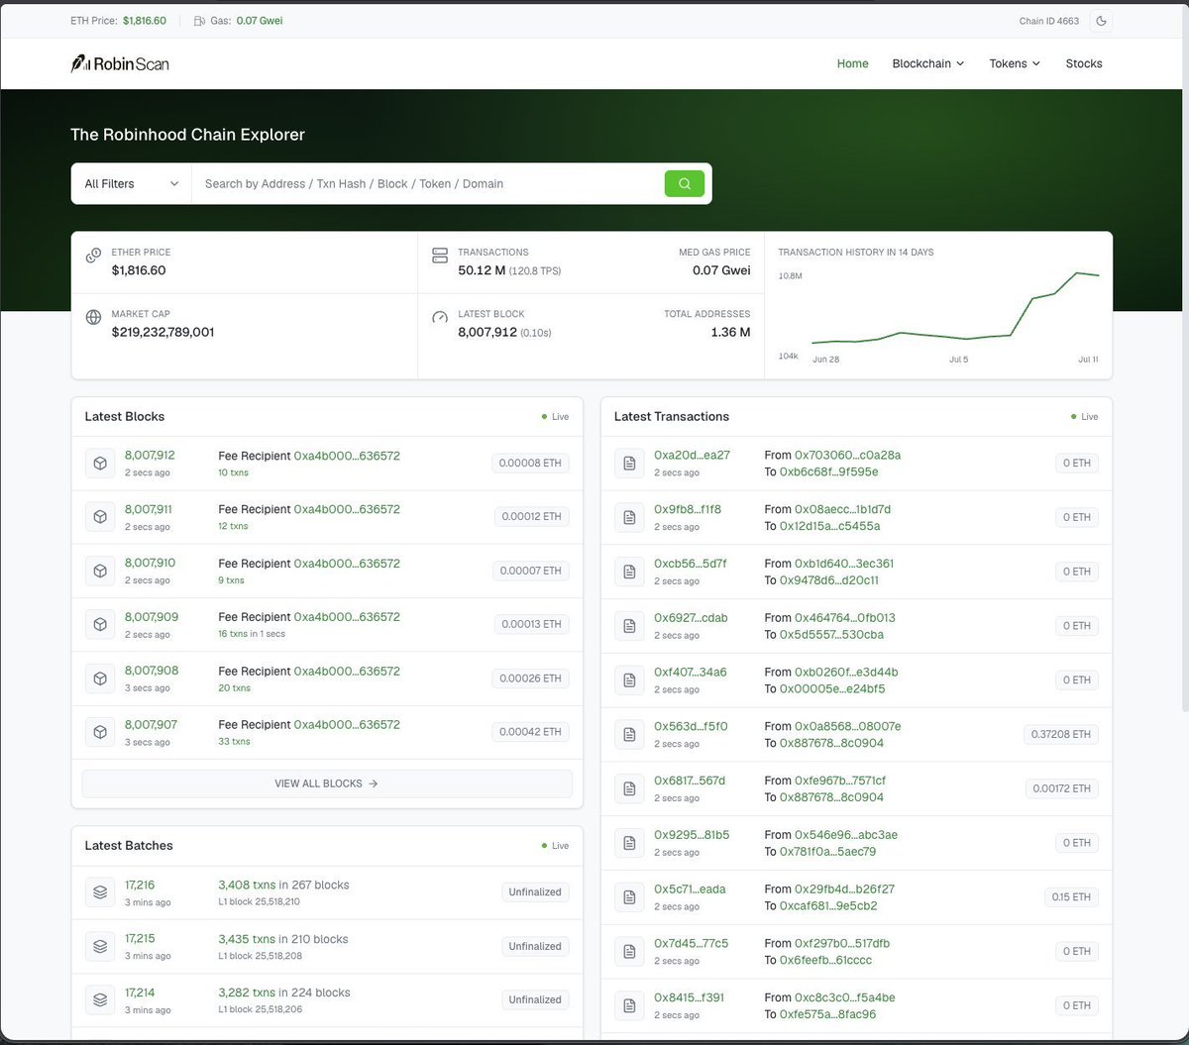Click cube icon for block 8,007,908
The height and width of the screenshot is (1045, 1189).
[x=100, y=679]
